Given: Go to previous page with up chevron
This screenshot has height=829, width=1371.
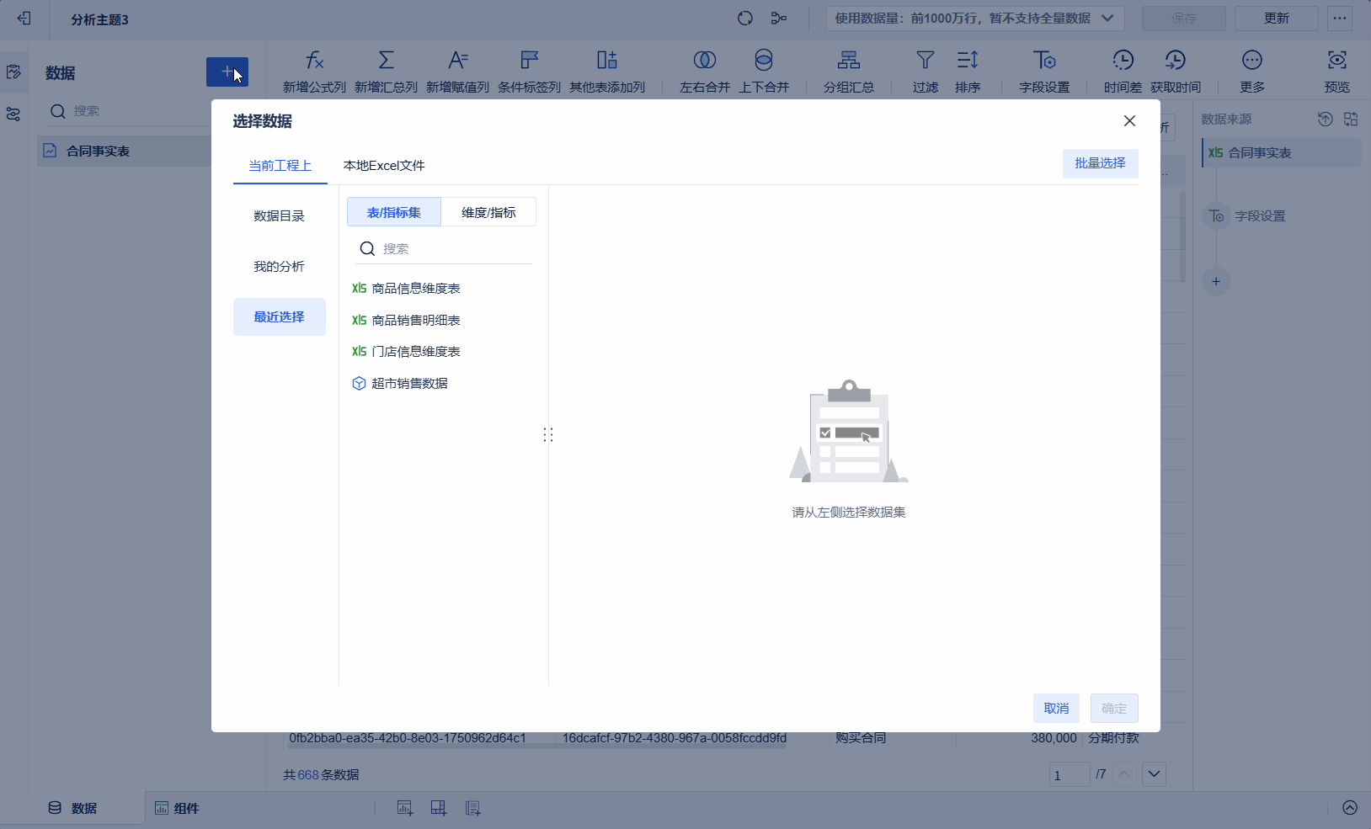Looking at the screenshot, I should pyautogui.click(x=1124, y=773).
